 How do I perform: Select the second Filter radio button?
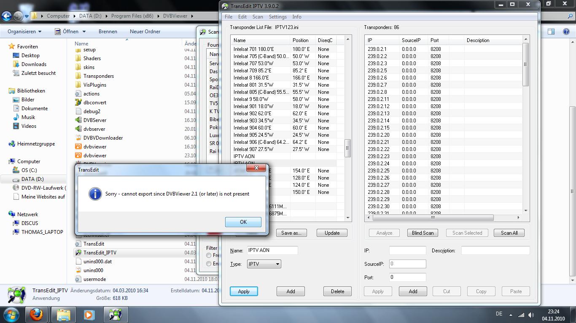click(209, 264)
